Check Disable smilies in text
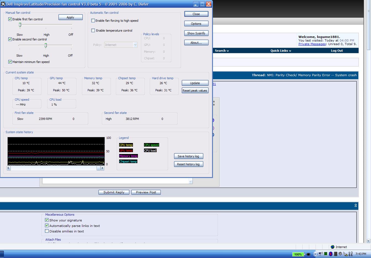Viewport: 371px width, 258px height. coord(47,231)
